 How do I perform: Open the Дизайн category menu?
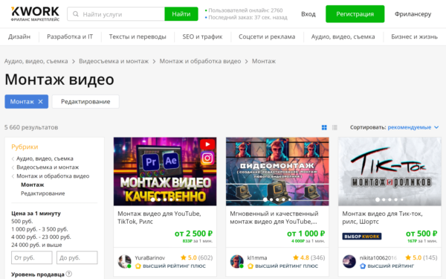coord(19,36)
